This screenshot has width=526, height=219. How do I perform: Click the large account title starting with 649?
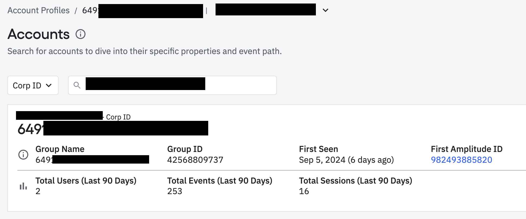point(30,129)
